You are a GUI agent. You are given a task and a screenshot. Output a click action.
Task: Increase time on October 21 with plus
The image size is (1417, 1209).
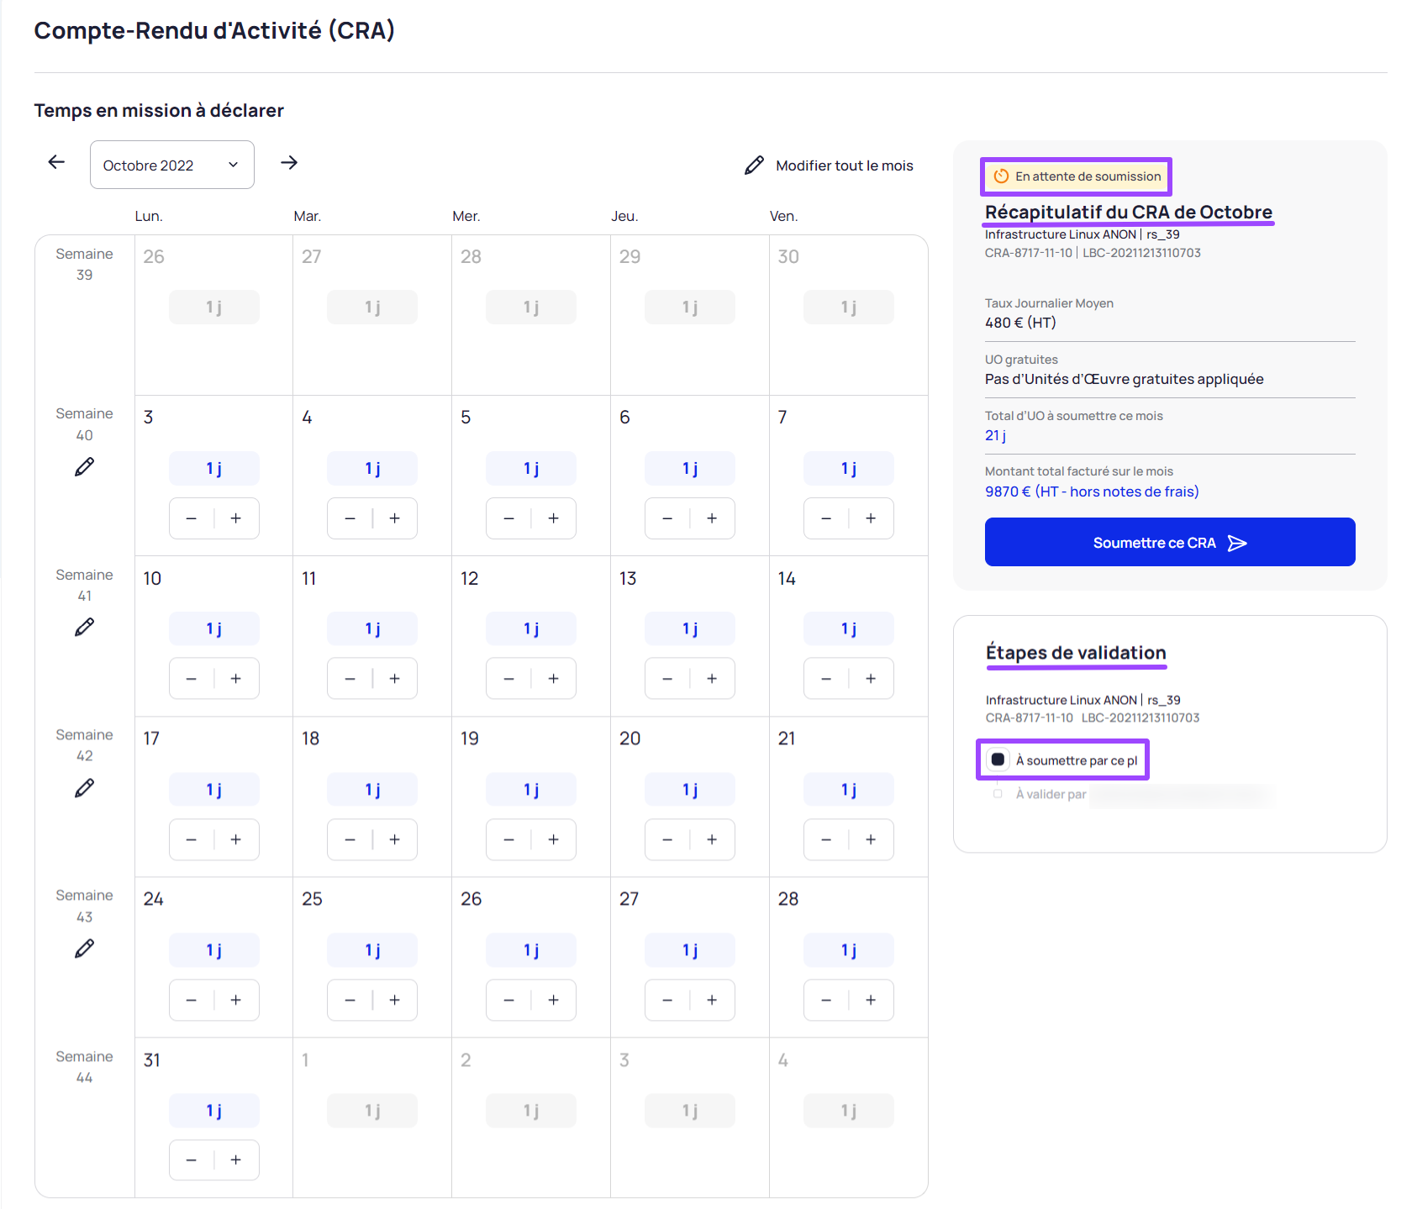871,839
